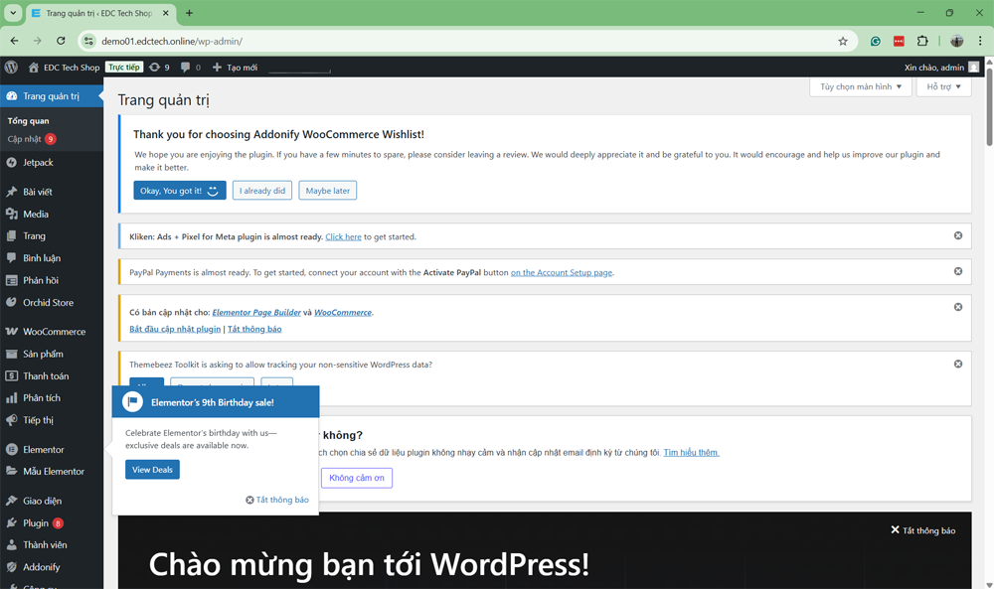Image resolution: width=994 pixels, height=589 pixels.
Task: Open Chrome's three-dot menu
Action: pos(980,41)
